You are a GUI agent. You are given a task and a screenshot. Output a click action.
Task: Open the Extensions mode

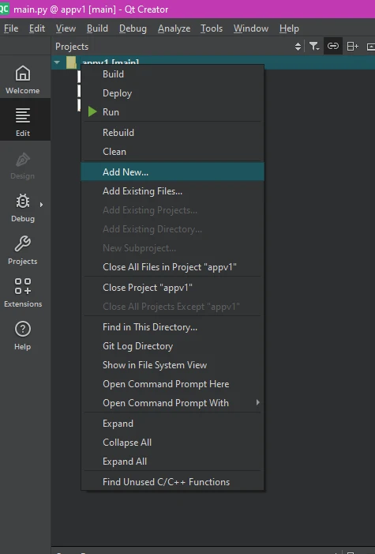tap(23, 293)
